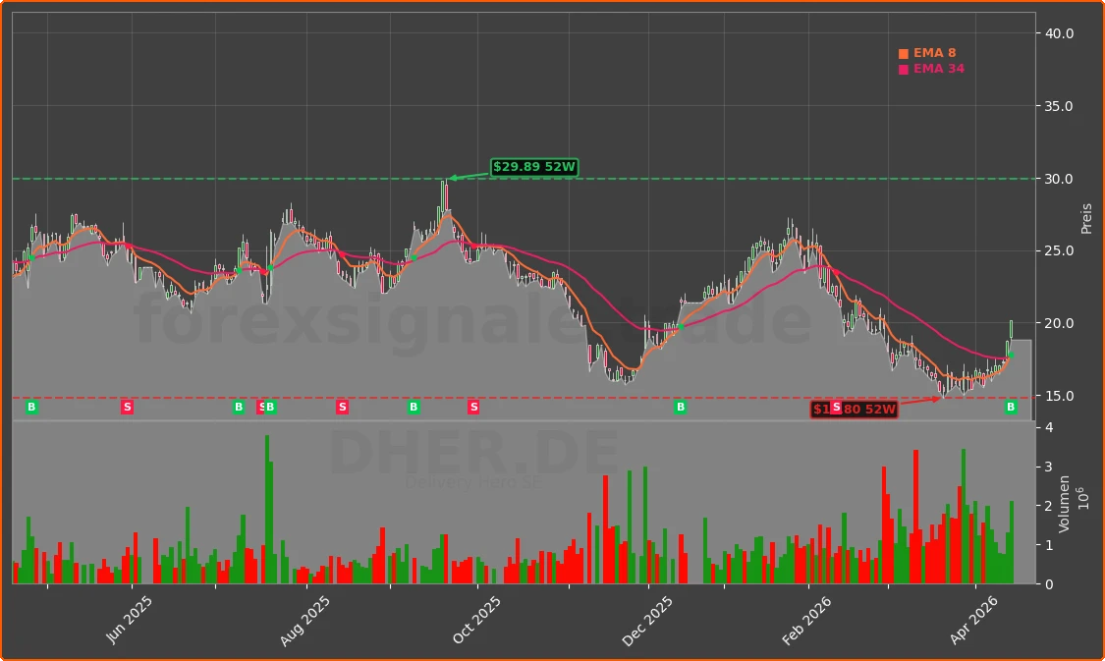Click the 30.0 price axis label
Screen dimensions: 1105x661
[1059, 179]
